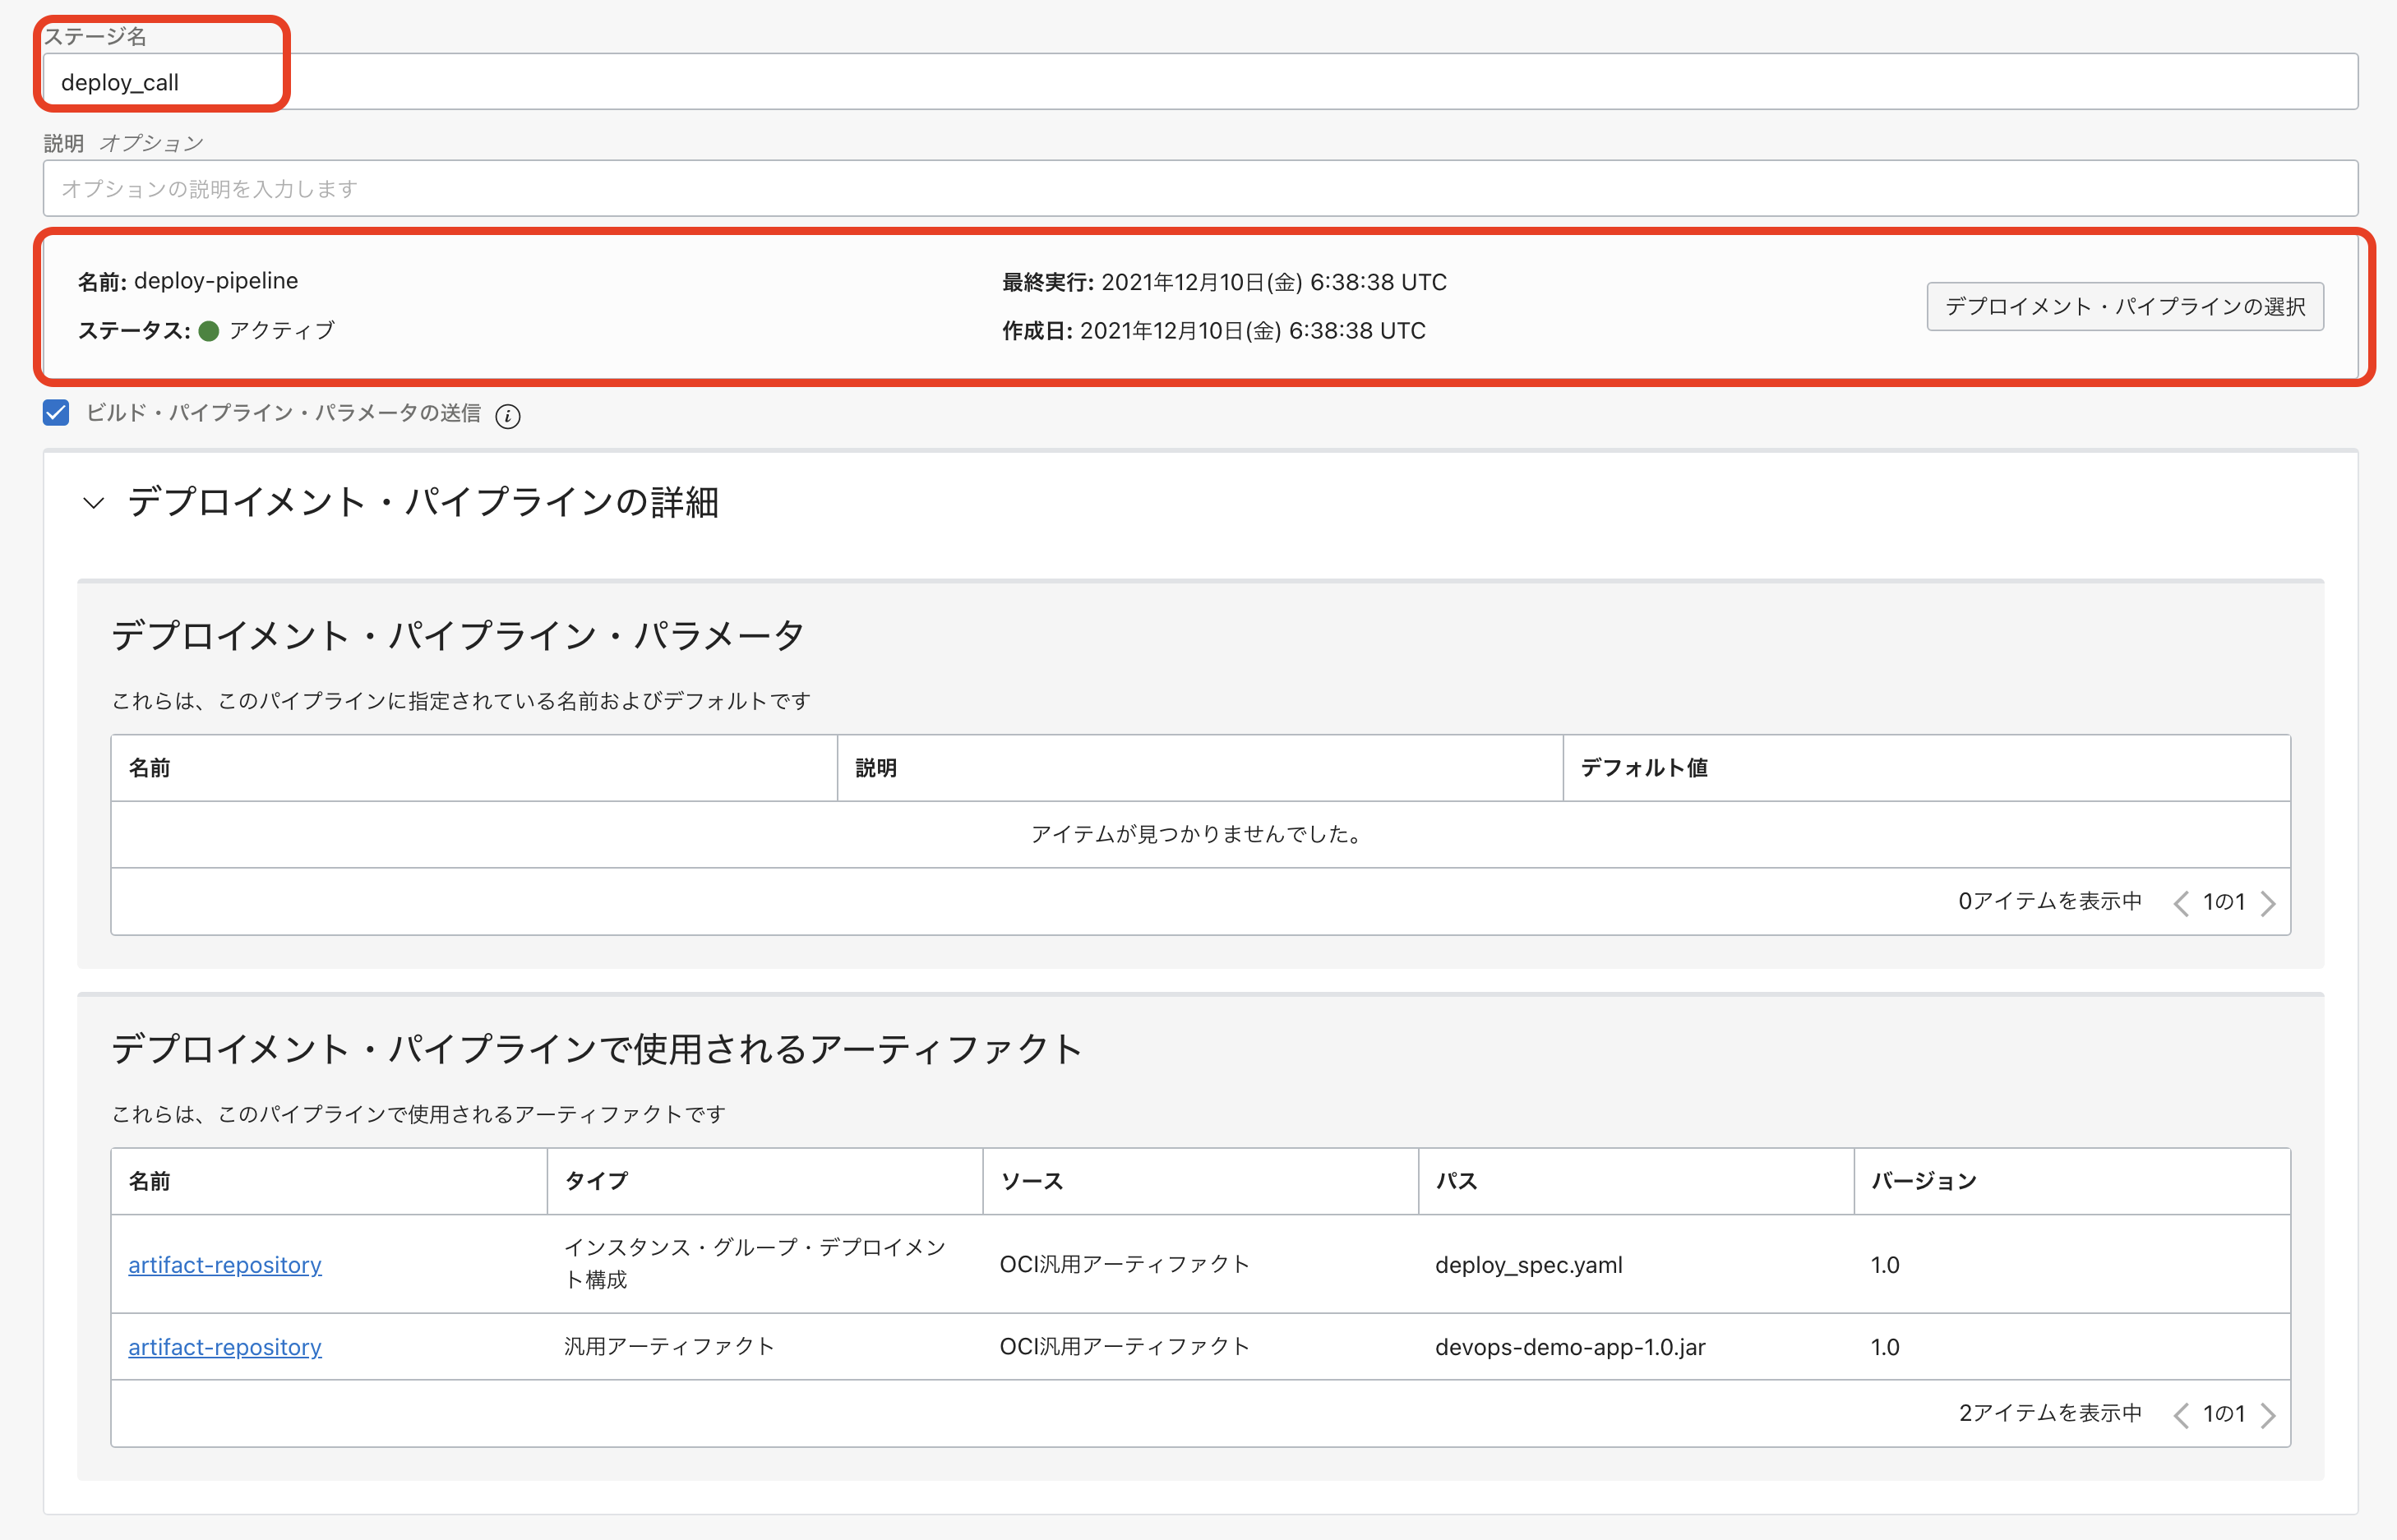Viewport: 2397px width, 1540px height.
Task: Click 名前 column header in parameters table
Action: 150,768
